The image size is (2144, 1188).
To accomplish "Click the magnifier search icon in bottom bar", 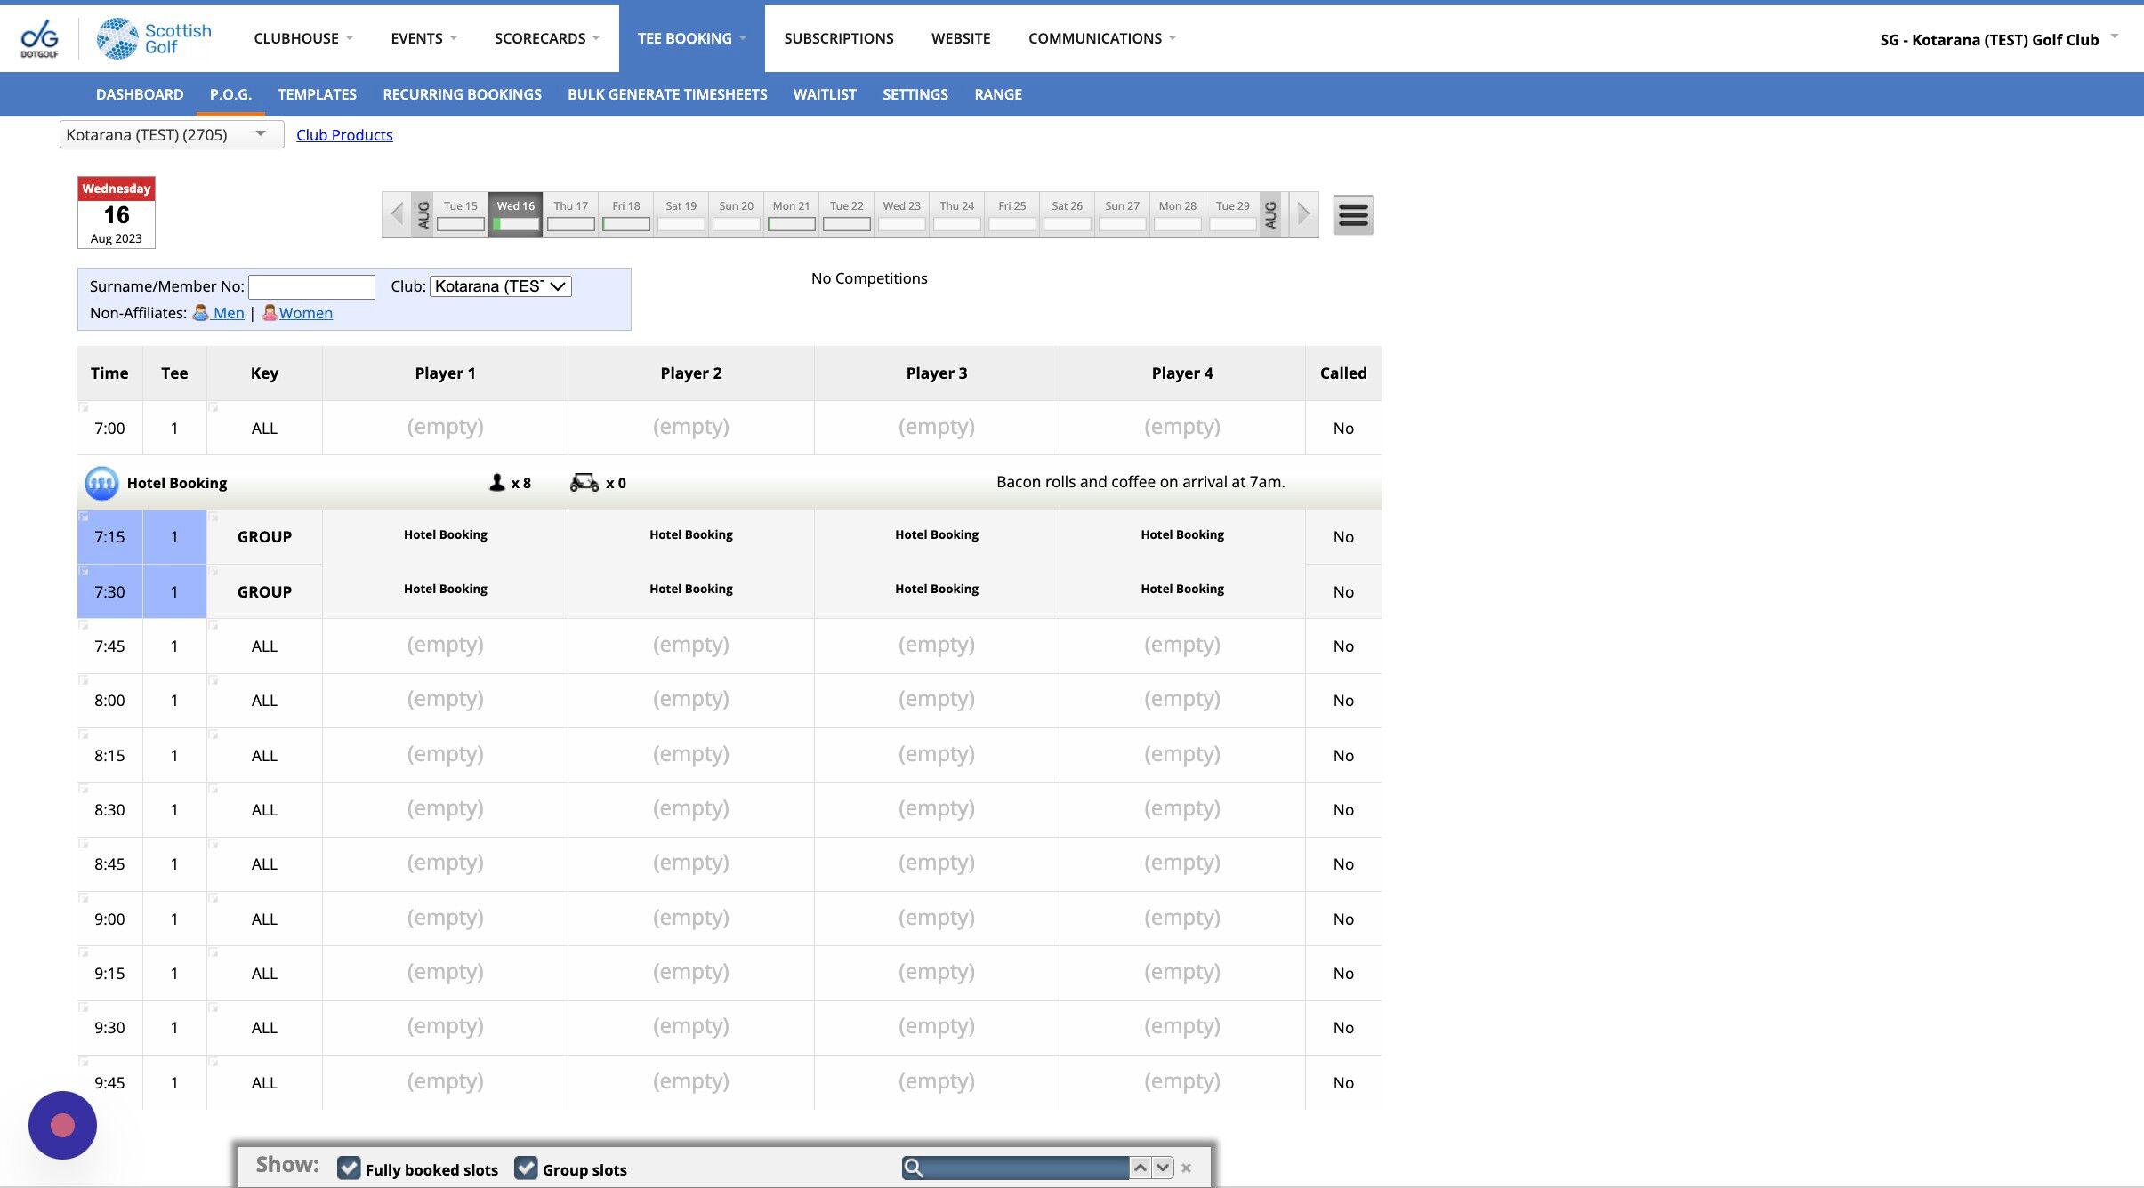I will (914, 1168).
